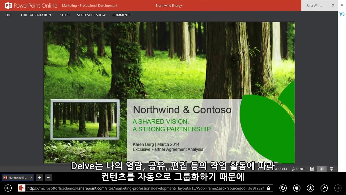
Task: Open the Julia White account menu
Action: coord(314,5)
